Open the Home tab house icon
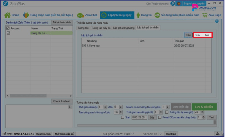This screenshot has height=137, width=225. (7, 15)
